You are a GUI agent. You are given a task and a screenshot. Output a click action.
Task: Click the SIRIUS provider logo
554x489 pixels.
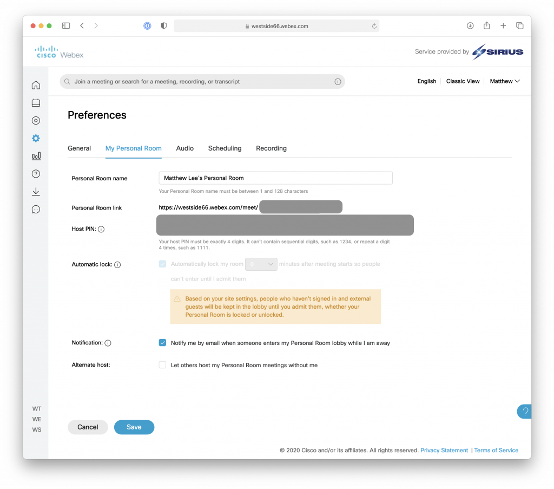point(498,52)
